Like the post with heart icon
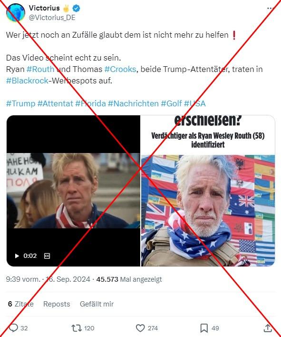 pyautogui.click(x=140, y=328)
